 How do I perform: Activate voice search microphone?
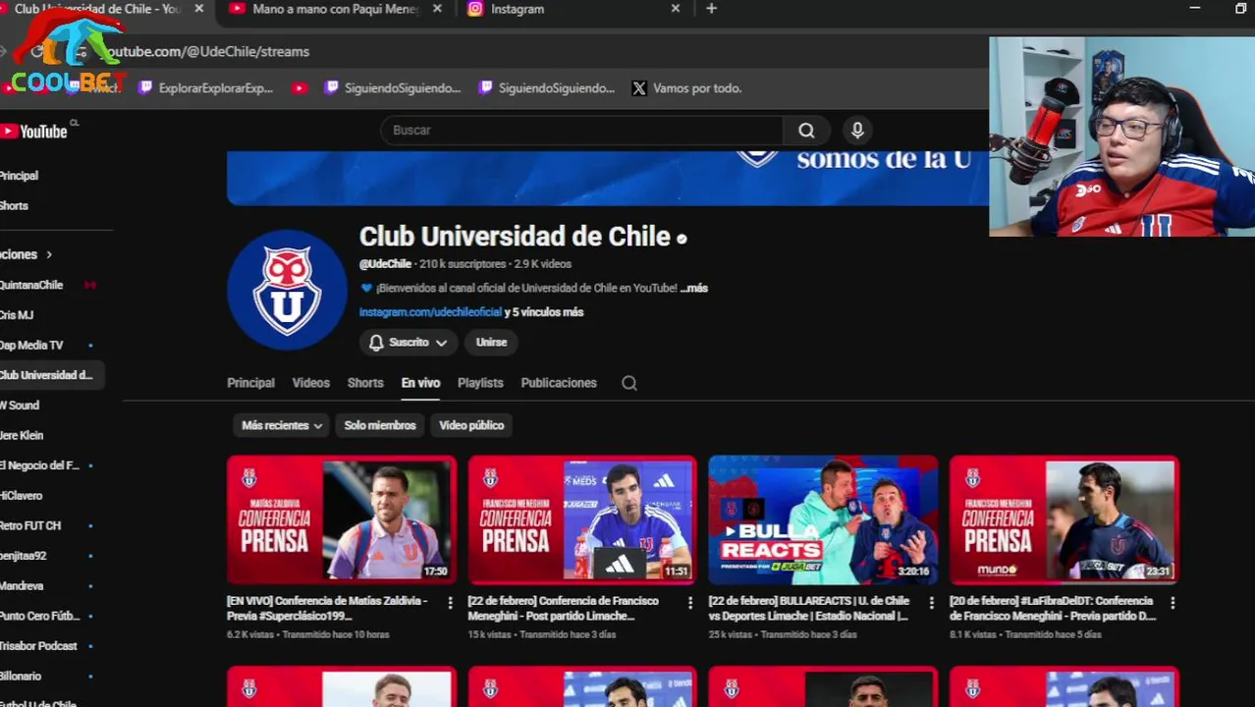click(x=857, y=130)
